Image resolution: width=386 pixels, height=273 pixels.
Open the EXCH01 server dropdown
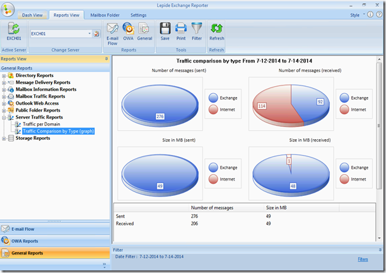(89, 34)
